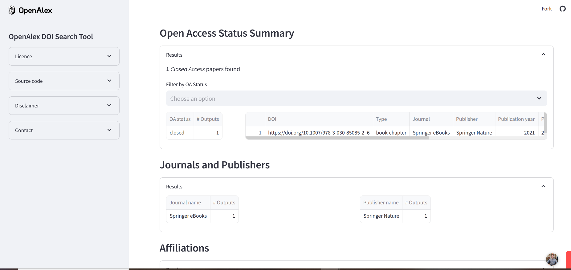Screen dimensions: 571x270
Task: Select Springer Nature in Publisher name table
Action: tap(381, 216)
